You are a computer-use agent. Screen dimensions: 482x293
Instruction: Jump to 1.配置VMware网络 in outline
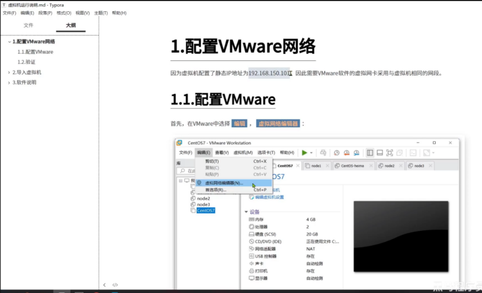click(x=34, y=41)
